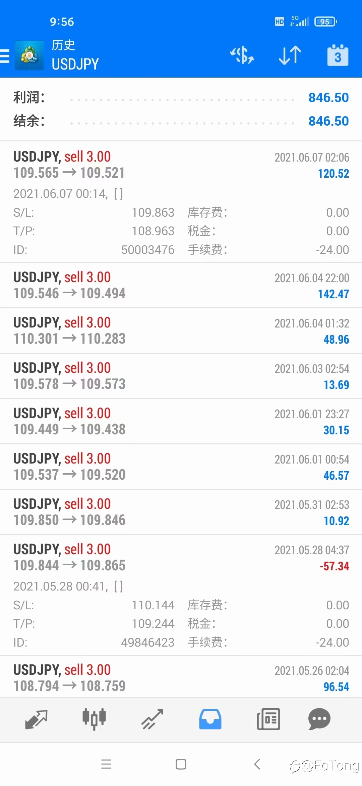
Task: Collapse the 2021.06.07 02:06 trade details
Action: (x=181, y=202)
